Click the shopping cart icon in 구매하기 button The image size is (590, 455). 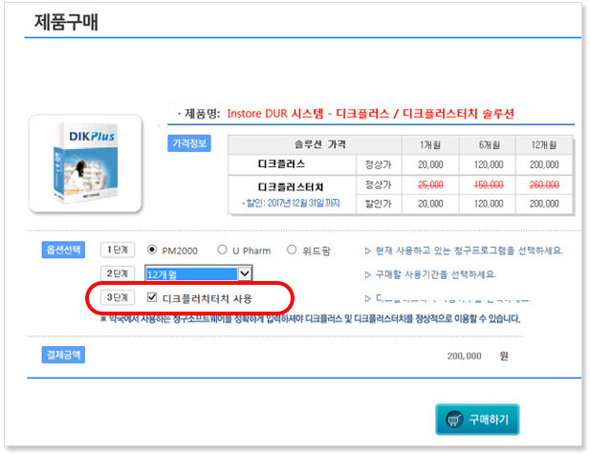[454, 420]
